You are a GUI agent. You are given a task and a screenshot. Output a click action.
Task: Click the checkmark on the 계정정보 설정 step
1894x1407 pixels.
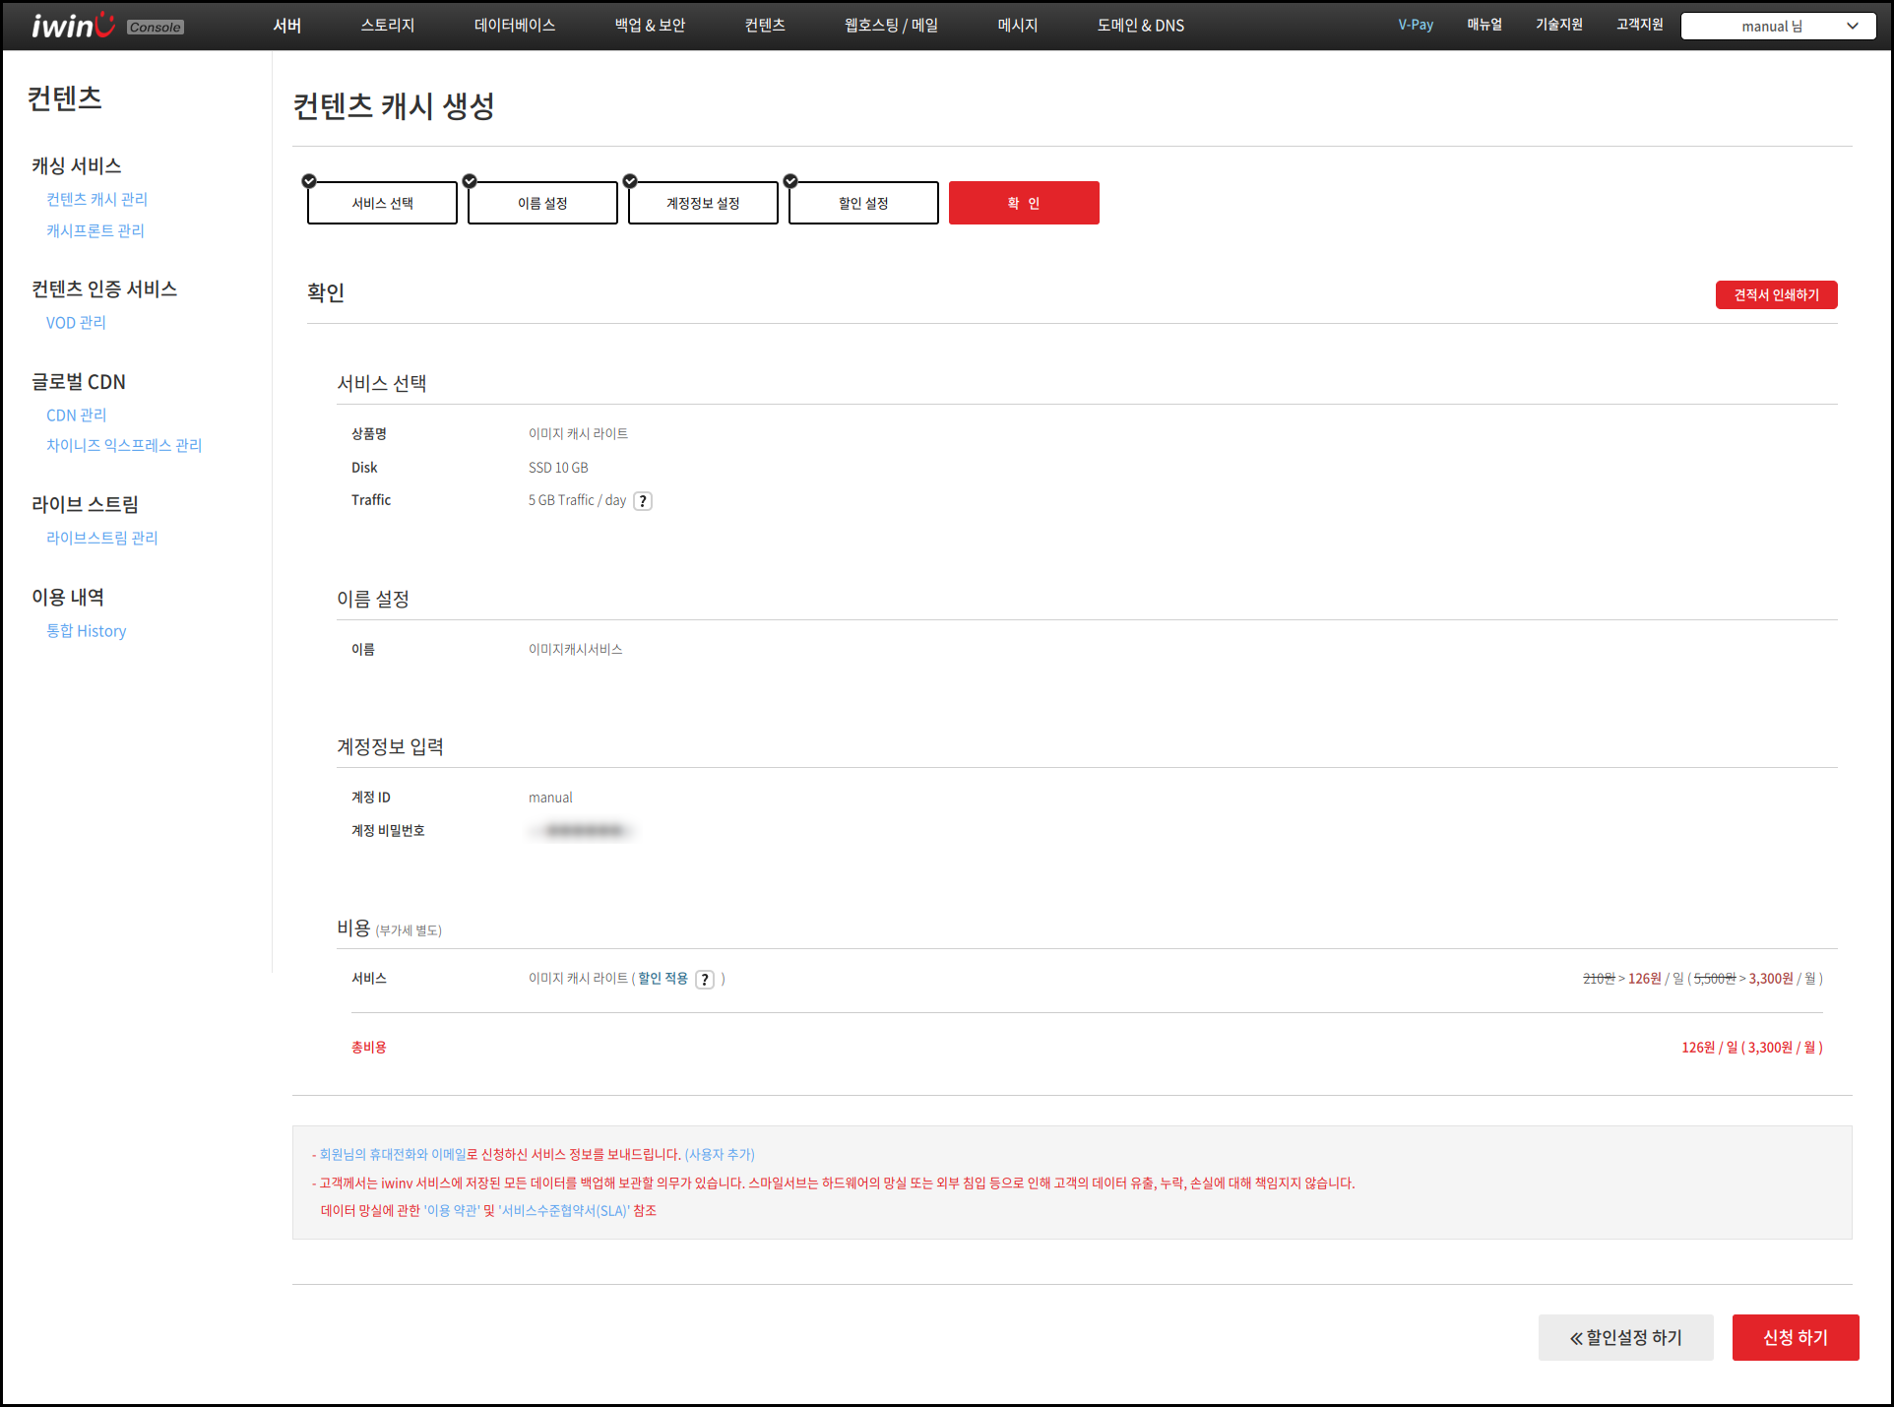(629, 181)
